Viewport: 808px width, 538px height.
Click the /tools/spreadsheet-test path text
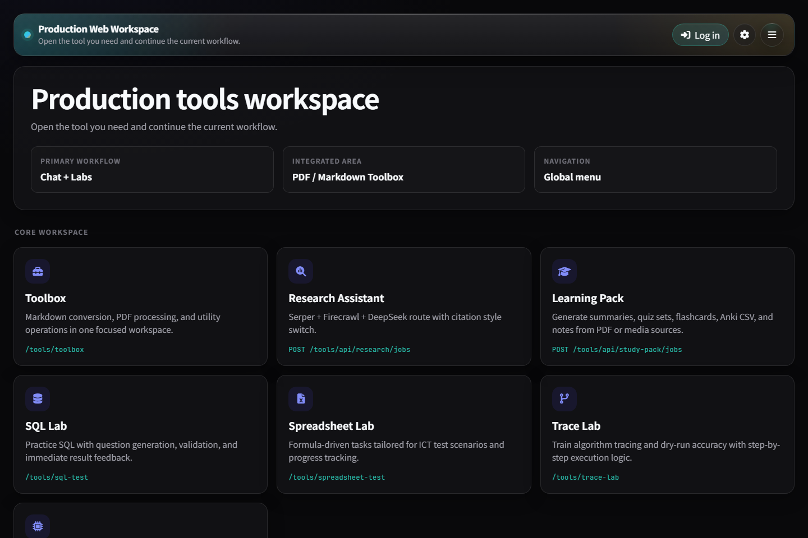tap(337, 477)
